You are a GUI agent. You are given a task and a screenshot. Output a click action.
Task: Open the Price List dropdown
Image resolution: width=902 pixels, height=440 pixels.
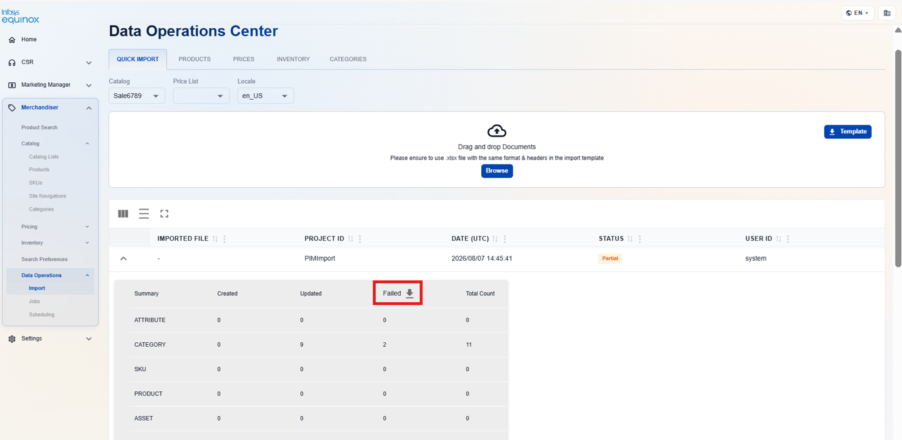click(x=201, y=96)
